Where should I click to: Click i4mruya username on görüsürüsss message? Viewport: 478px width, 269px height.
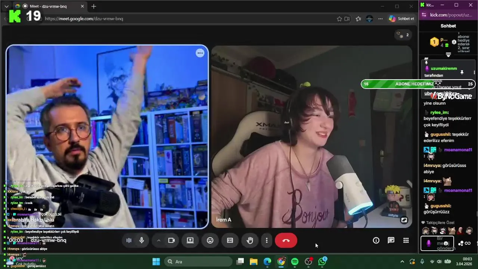432,165
